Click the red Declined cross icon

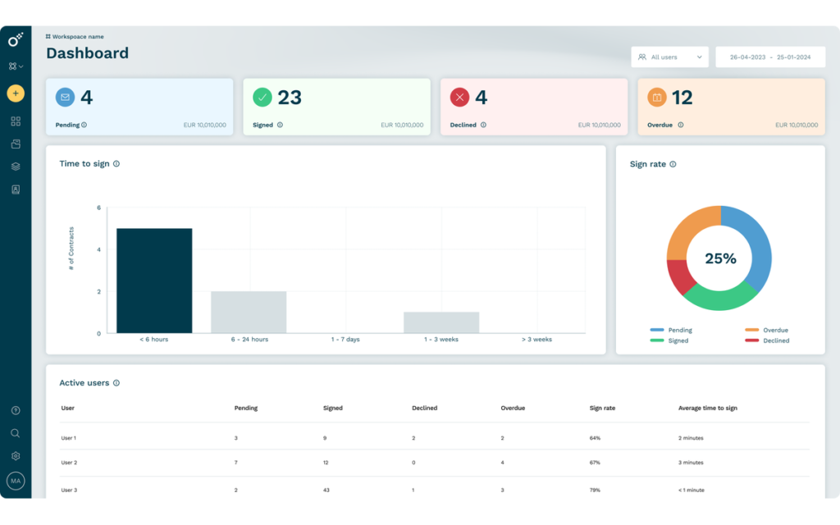click(x=459, y=97)
